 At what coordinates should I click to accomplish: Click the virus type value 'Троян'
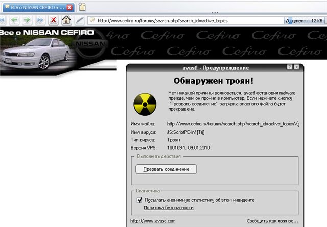coord(173,140)
